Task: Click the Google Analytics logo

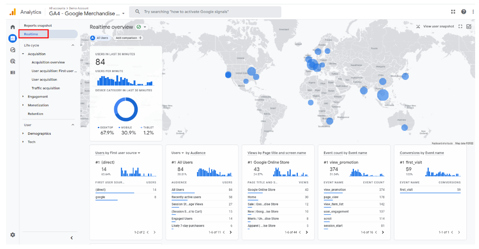Action: point(13,12)
